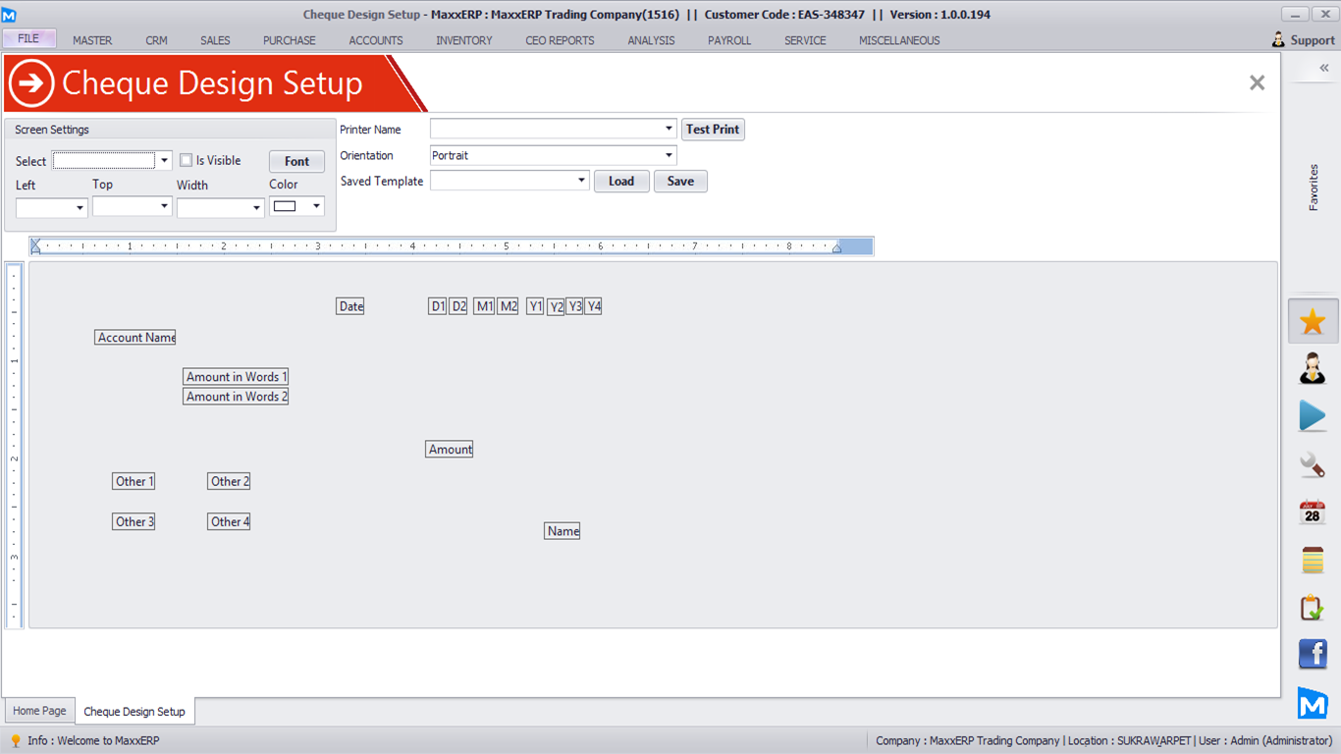Click the blue play arrow sidebar icon
This screenshot has width=1341, height=754.
pos(1313,416)
